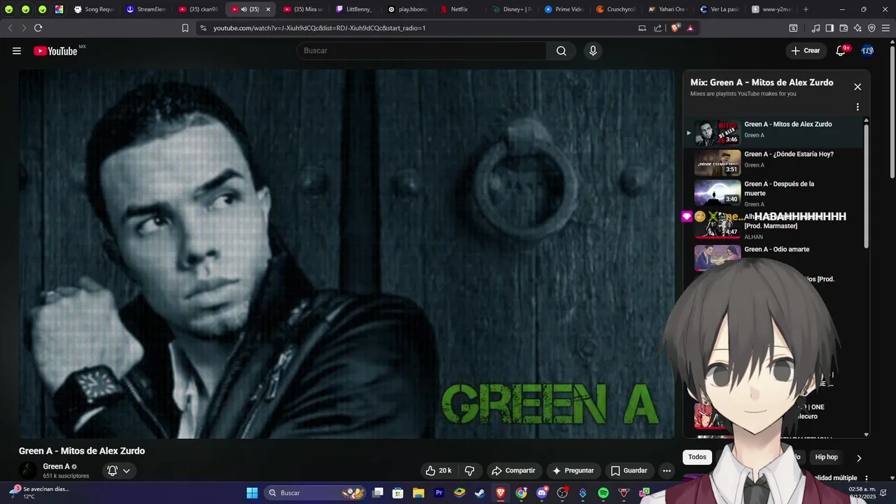
Task: Open taskbar clock and date
Action: pos(862,493)
